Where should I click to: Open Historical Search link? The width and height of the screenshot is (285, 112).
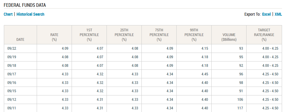pyautogui.click(x=30, y=14)
